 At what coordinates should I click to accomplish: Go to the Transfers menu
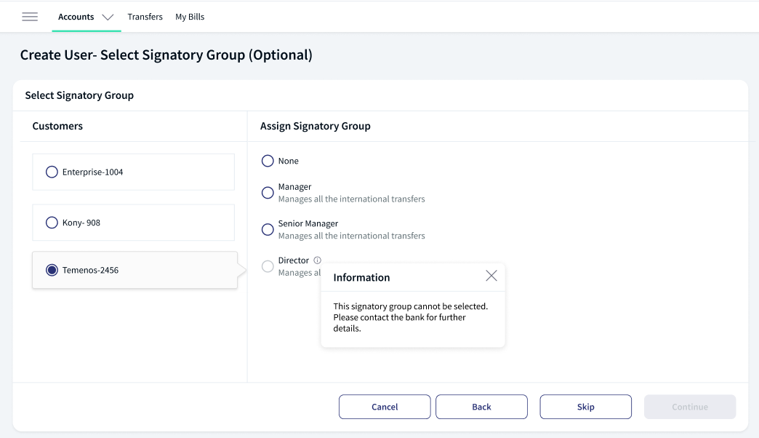pyautogui.click(x=145, y=17)
